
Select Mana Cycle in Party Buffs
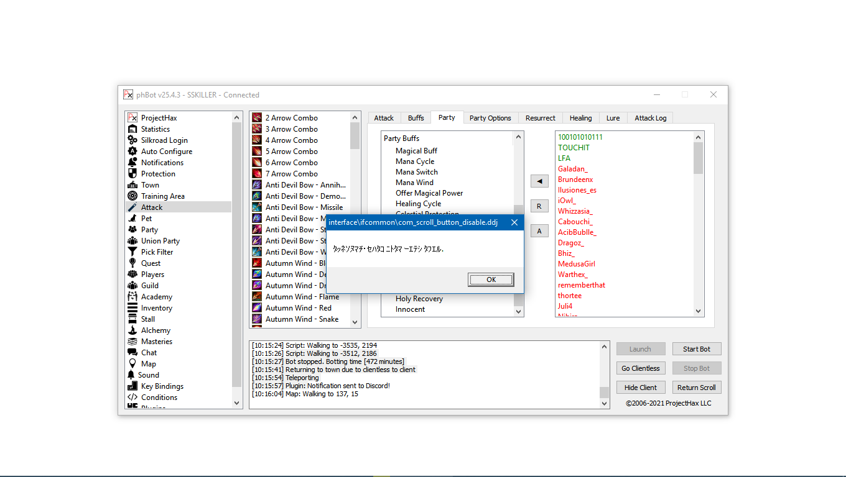(415, 161)
